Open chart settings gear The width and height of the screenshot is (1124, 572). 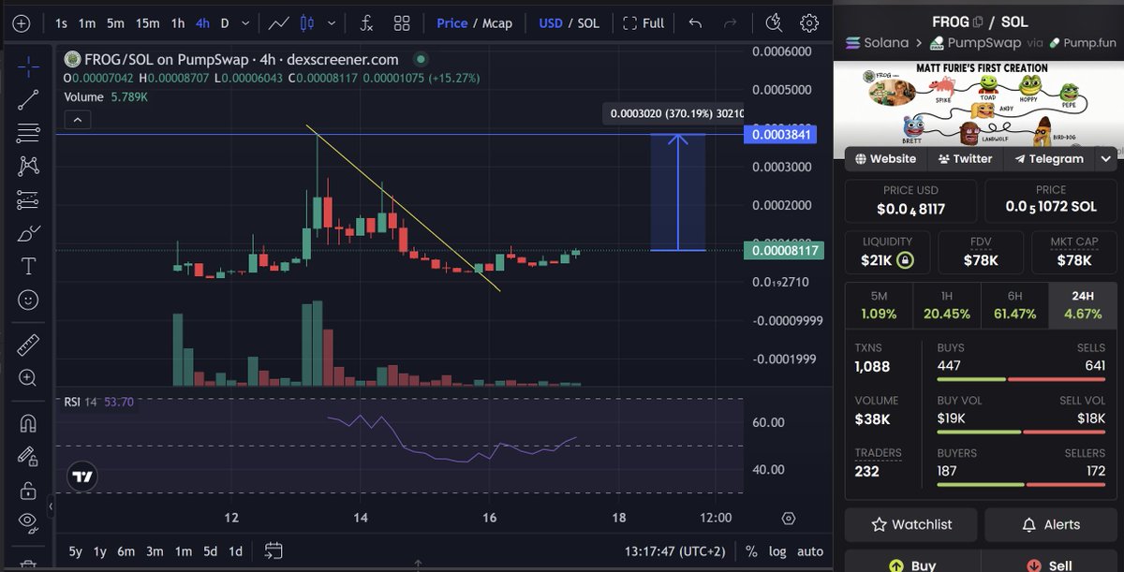pyautogui.click(x=809, y=23)
